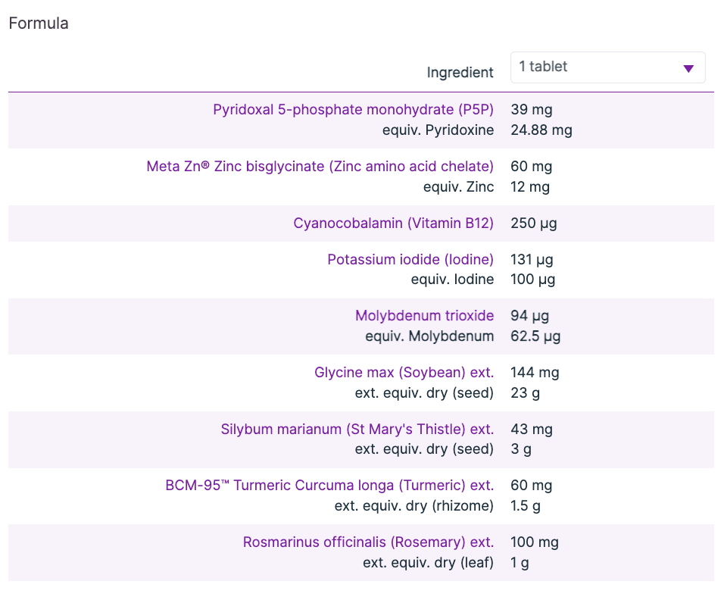Click 'ext. equiv. dry (rhizome)' text
This screenshot has width=724, height=600.
point(413,506)
